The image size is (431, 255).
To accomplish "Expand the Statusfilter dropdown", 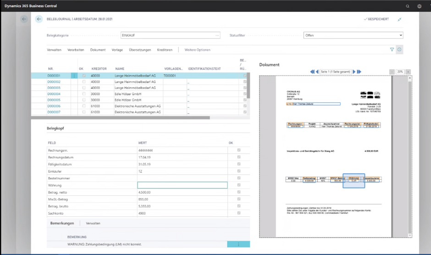I will (x=401, y=35).
